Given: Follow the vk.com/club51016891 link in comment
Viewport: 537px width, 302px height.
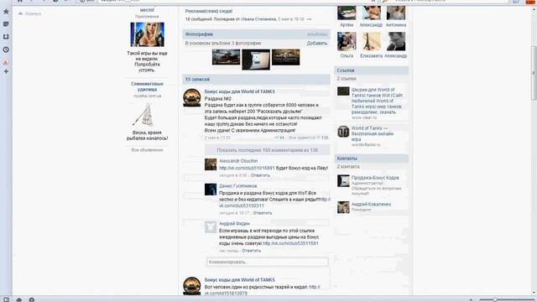Looking at the screenshot, I should [x=247, y=168].
